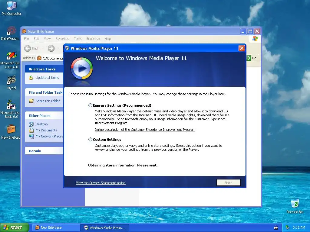Click My Network Places globe icon
Viewport: 310px width, 232px height.
click(31, 136)
